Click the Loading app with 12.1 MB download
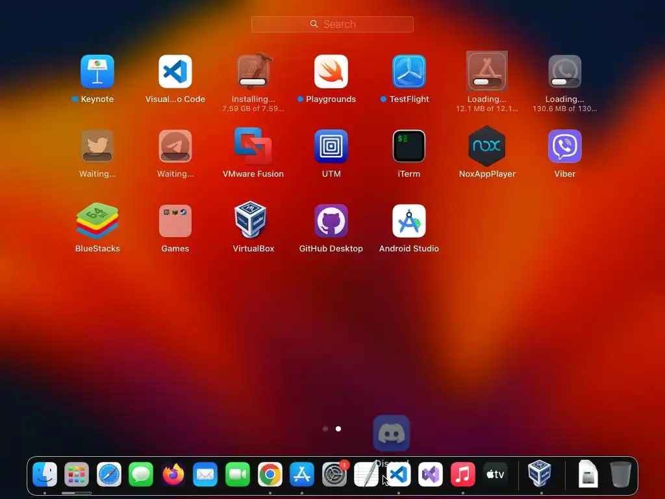665x499 pixels. (487, 71)
